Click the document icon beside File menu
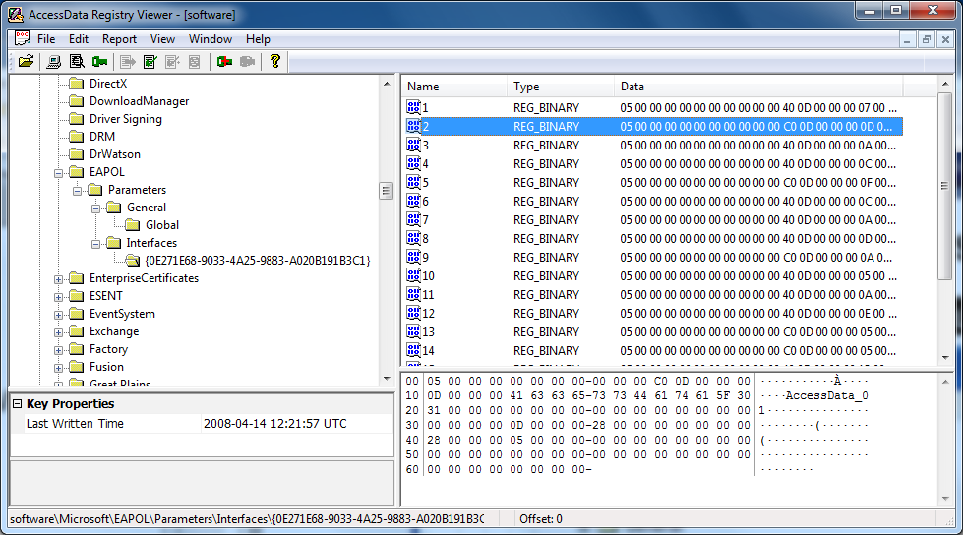This screenshot has height=535, width=963. (x=22, y=38)
